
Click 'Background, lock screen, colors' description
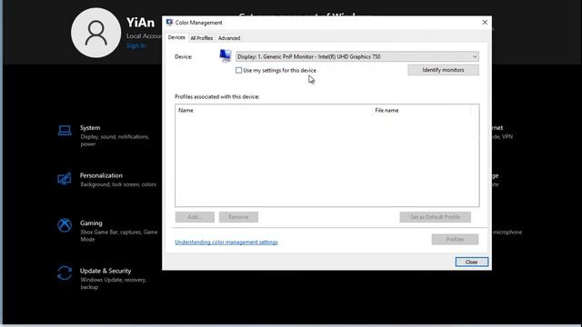click(x=118, y=184)
